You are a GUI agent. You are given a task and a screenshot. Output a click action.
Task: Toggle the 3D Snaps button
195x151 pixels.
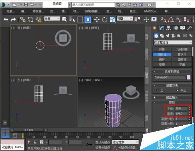click(163, 19)
